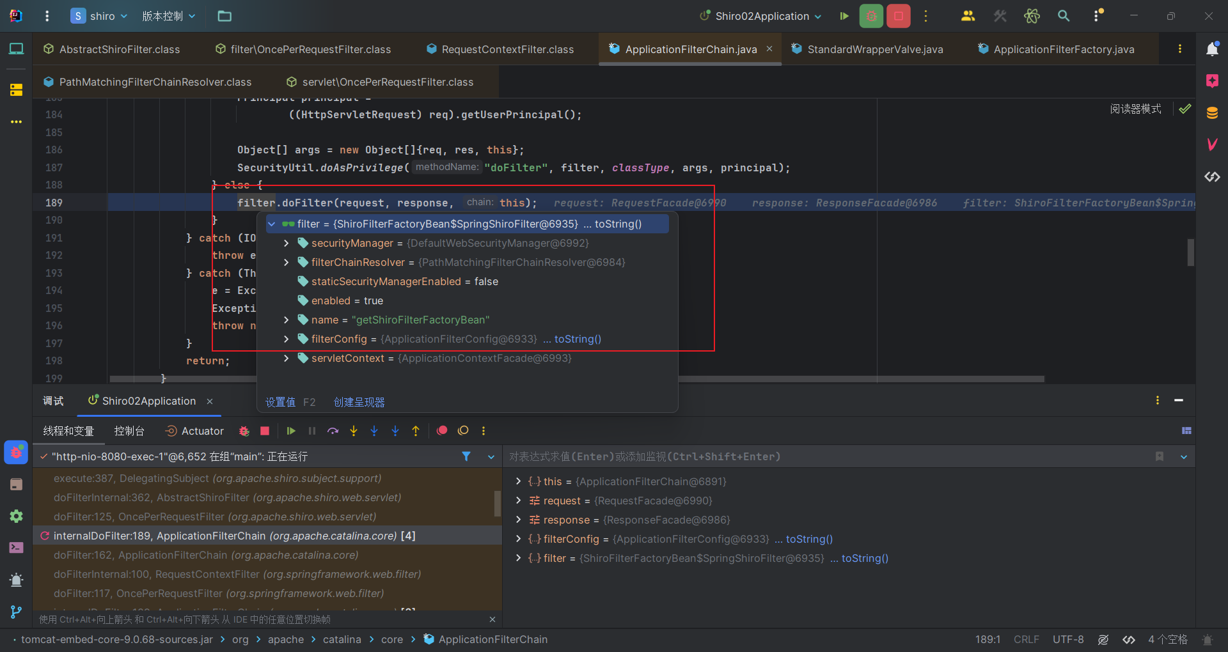Rerun debug with the bug icon
Viewport: 1228px width, 652px height.
point(244,431)
